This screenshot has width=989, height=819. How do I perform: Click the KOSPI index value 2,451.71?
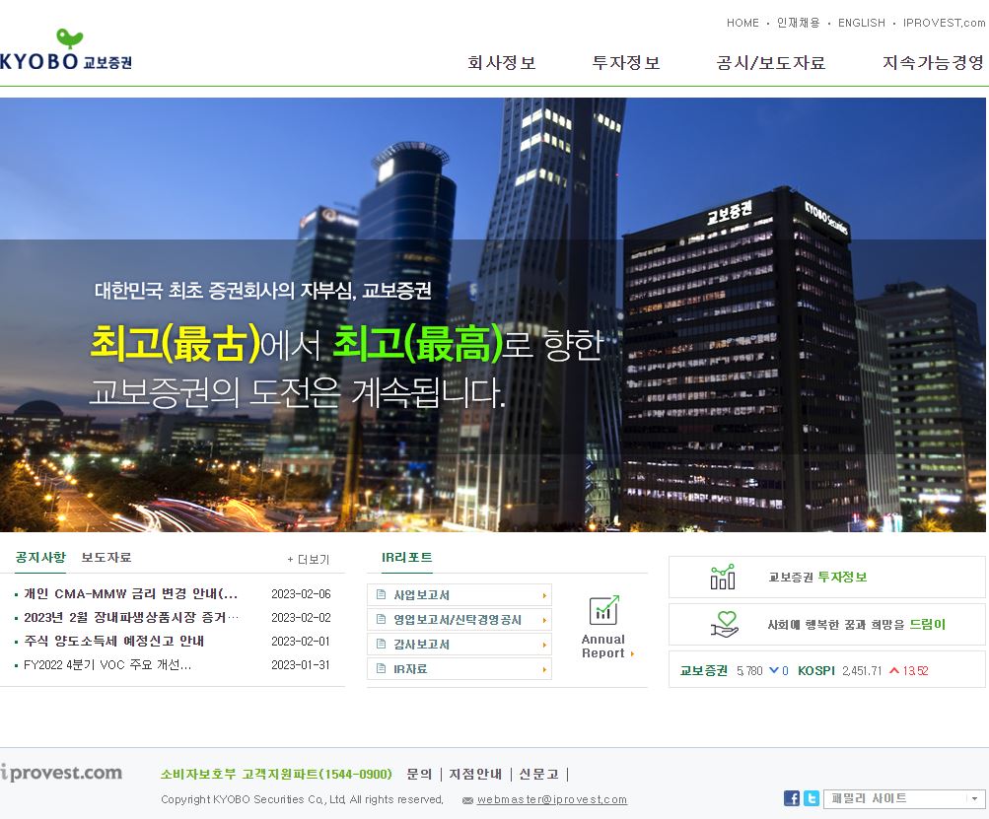(862, 671)
